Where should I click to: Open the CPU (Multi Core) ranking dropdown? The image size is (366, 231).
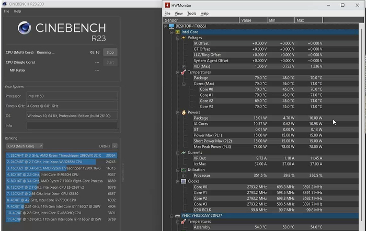point(24,146)
